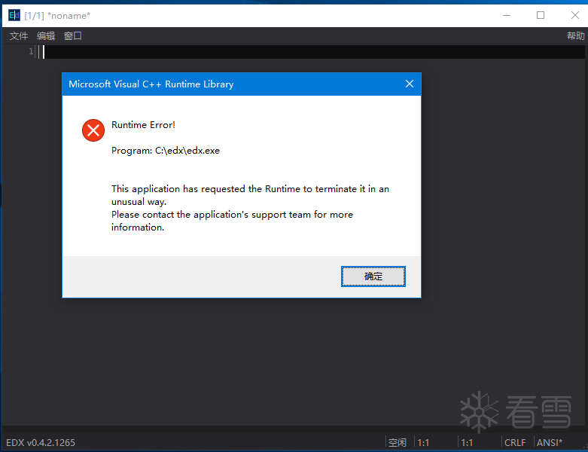The width and height of the screenshot is (588, 452).
Task: Open the 帮助 menu
Action: coord(575,36)
